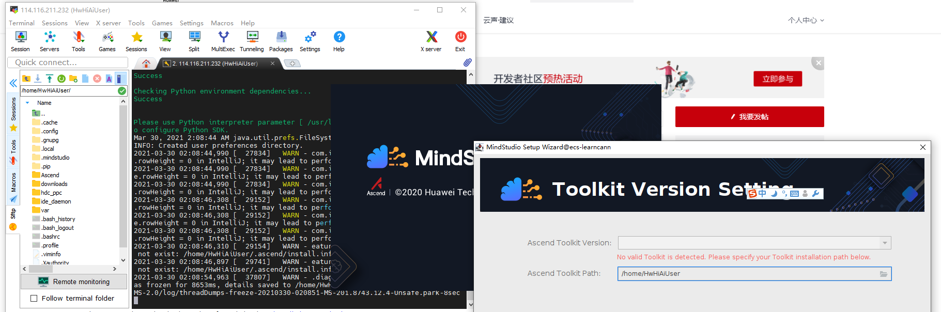This screenshot has height=312, width=941.
Task: Browse for Ascend Toolkit Path folder icon
Action: 884,274
